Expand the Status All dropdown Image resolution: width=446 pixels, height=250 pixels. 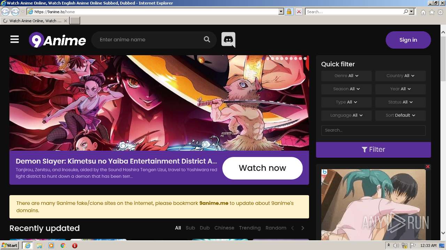coord(400,102)
